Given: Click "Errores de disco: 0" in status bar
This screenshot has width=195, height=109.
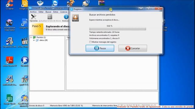Looking at the screenshot, I should tap(37, 106).
